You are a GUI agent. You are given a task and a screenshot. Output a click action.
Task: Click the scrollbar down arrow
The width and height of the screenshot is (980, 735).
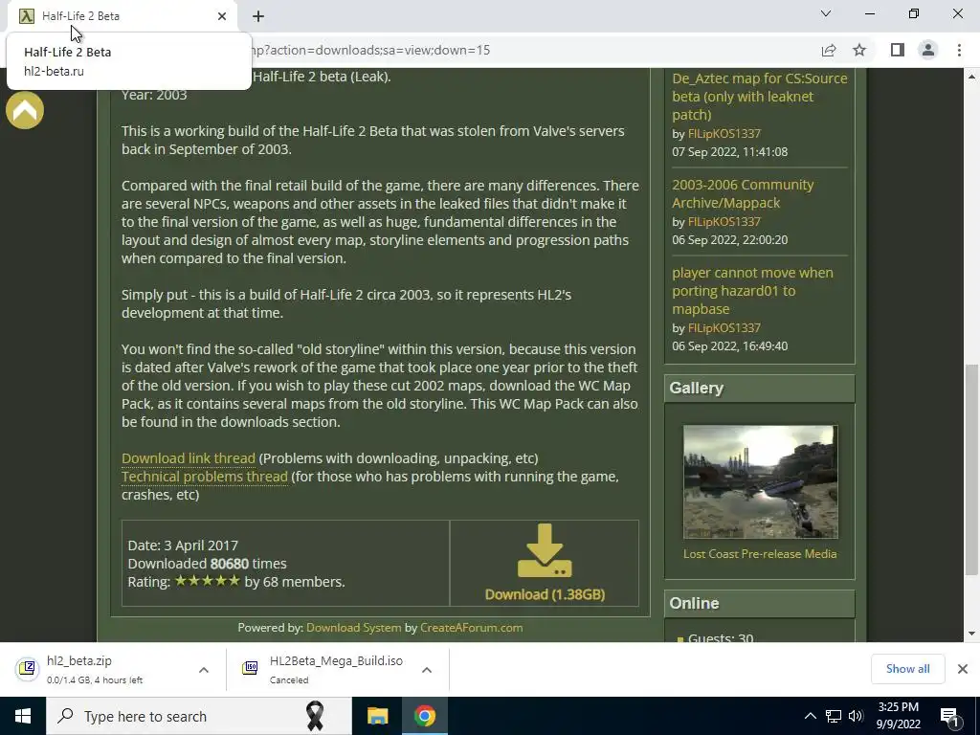(x=971, y=634)
